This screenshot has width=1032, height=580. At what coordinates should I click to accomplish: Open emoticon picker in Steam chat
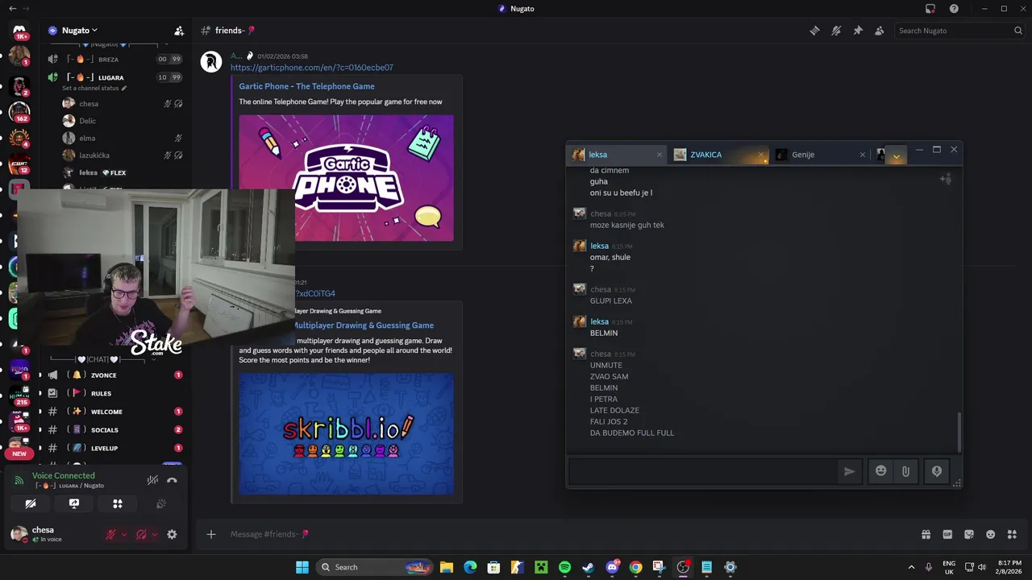tap(880, 471)
